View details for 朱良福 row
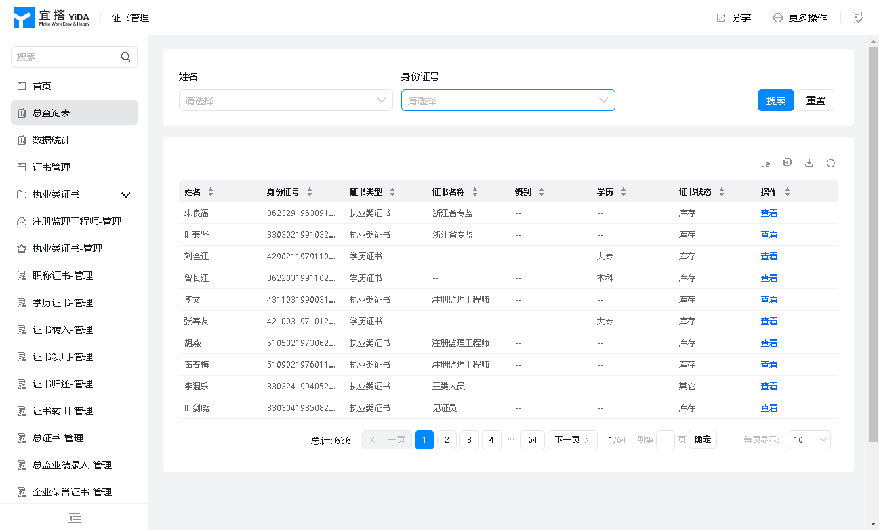 coord(769,213)
